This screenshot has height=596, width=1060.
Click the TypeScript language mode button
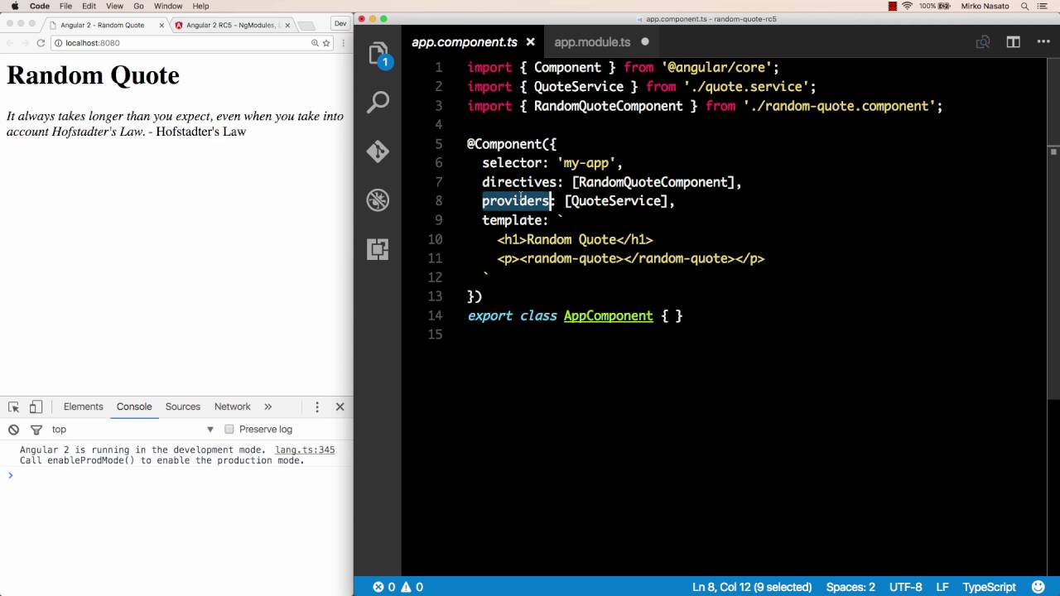(989, 587)
